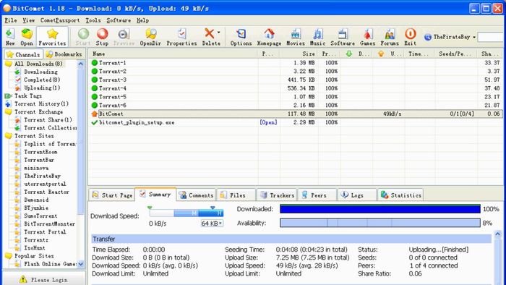Click the download speed column arrow icon
The image size is (506, 285).
(x=348, y=54)
